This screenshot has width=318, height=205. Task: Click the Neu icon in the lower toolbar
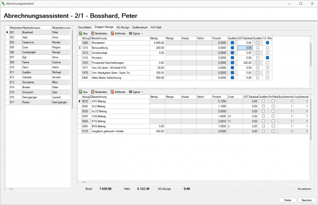81,92
